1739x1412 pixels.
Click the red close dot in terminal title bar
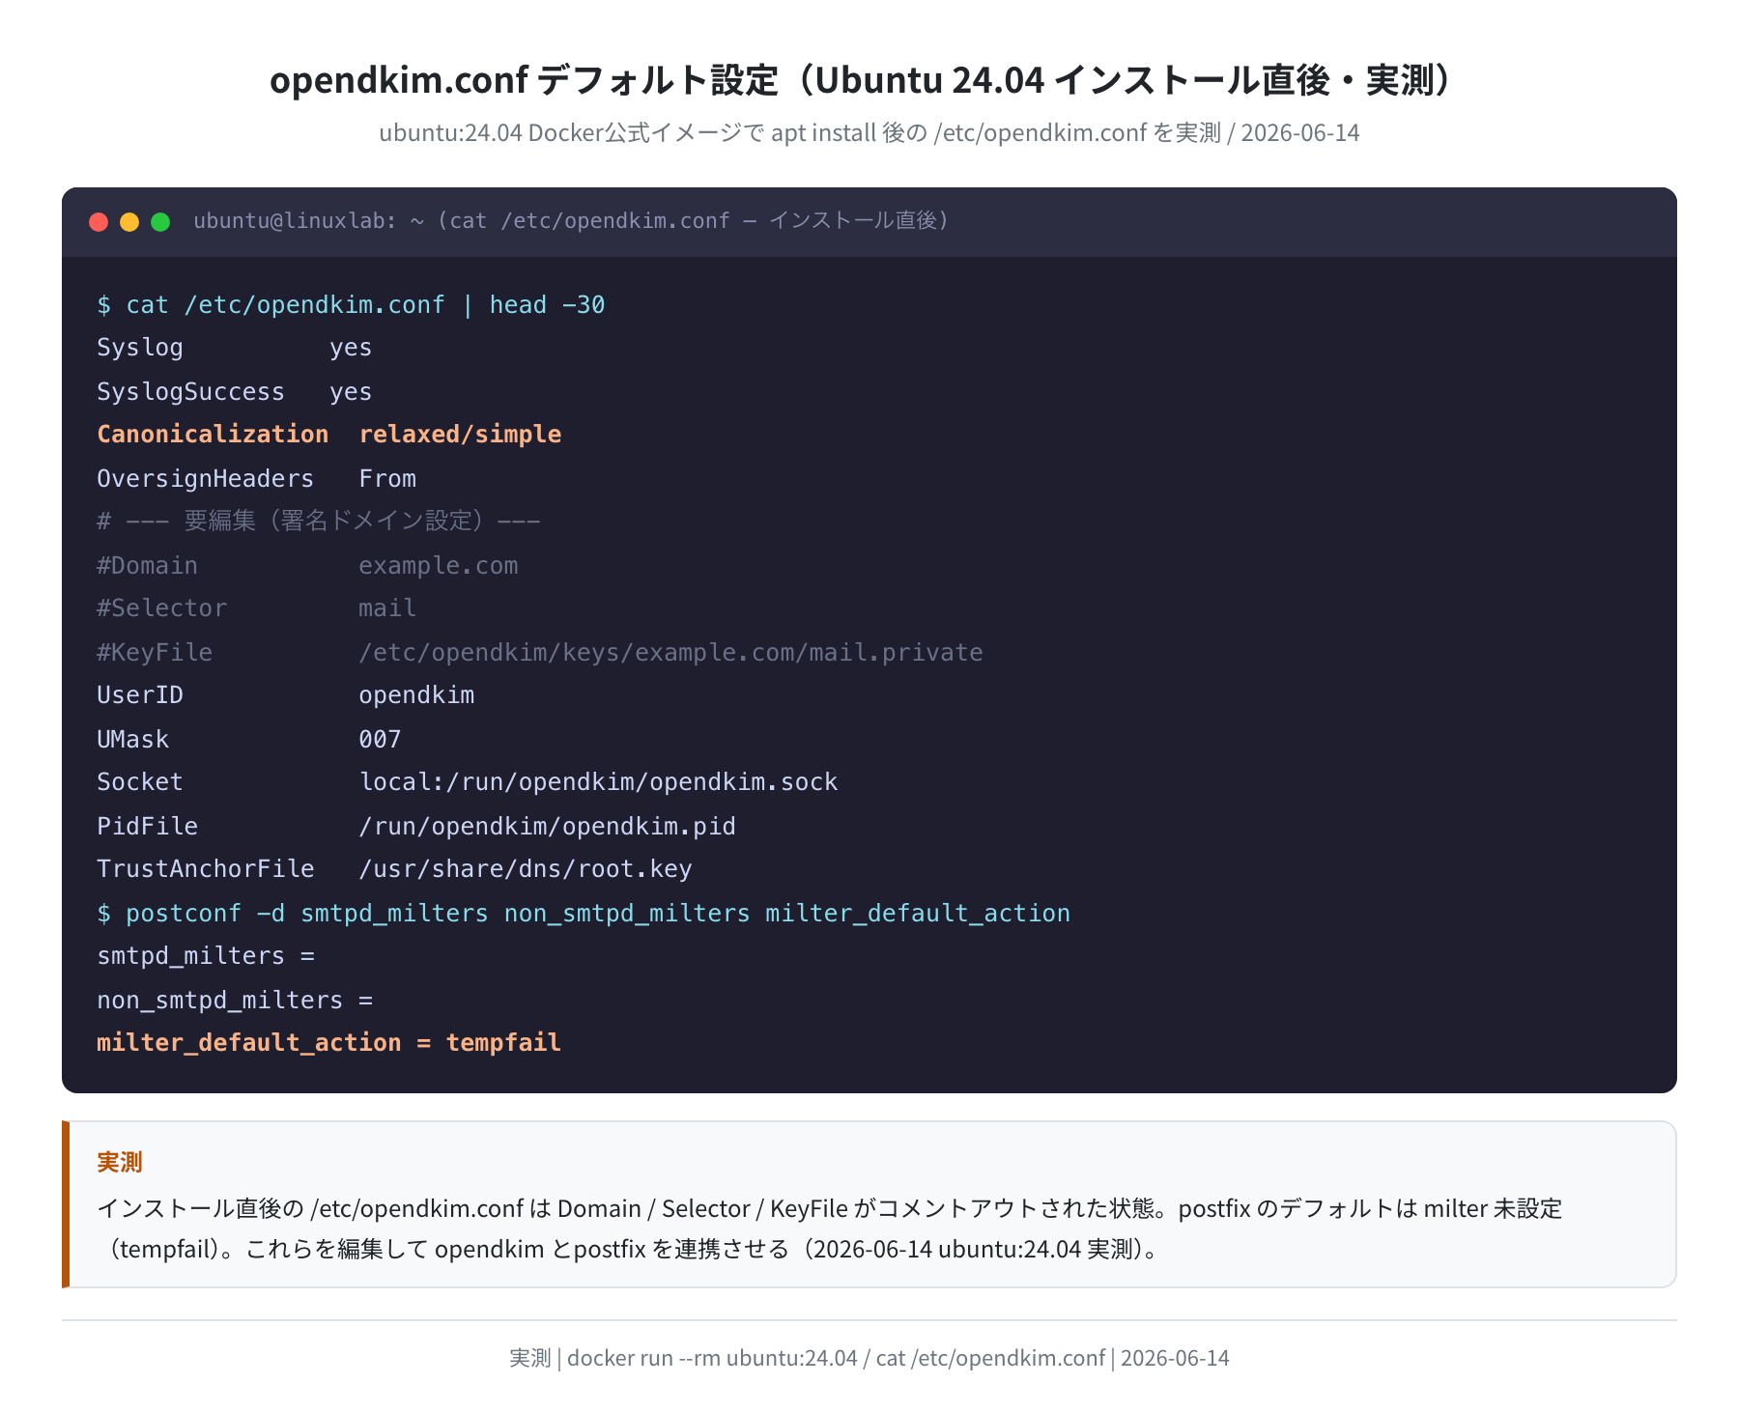click(x=99, y=222)
